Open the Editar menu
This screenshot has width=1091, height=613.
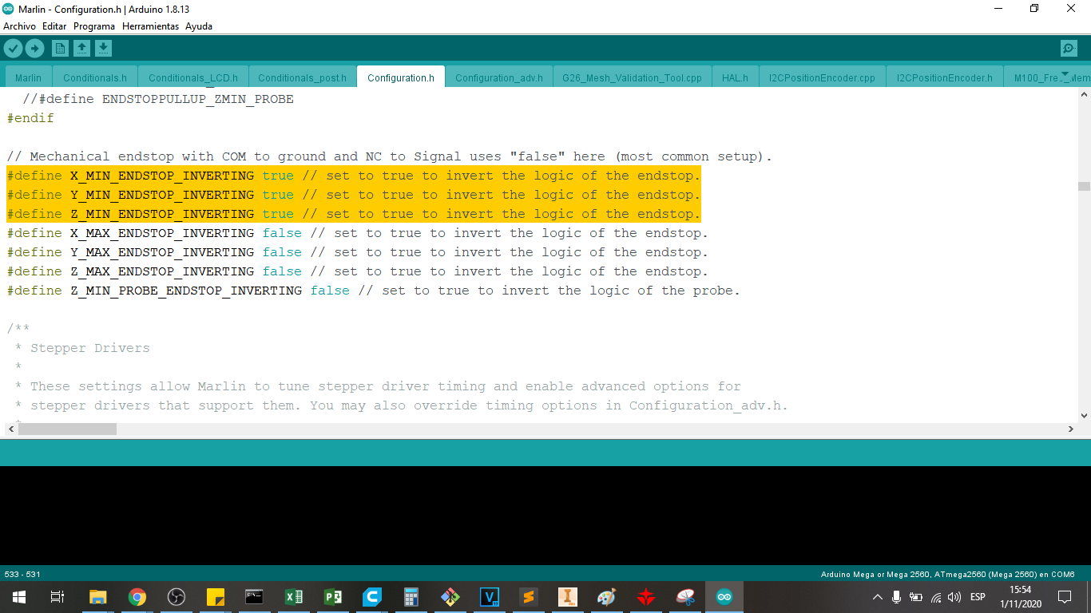click(54, 26)
